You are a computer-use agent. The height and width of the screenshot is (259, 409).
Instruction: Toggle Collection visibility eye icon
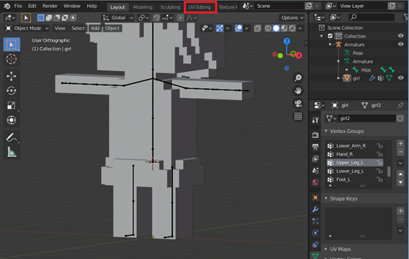pos(400,36)
